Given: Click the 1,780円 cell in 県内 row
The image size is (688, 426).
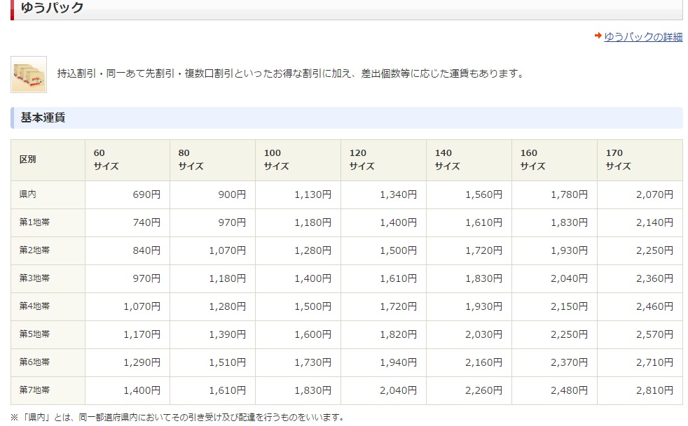Looking at the screenshot, I should (555, 194).
